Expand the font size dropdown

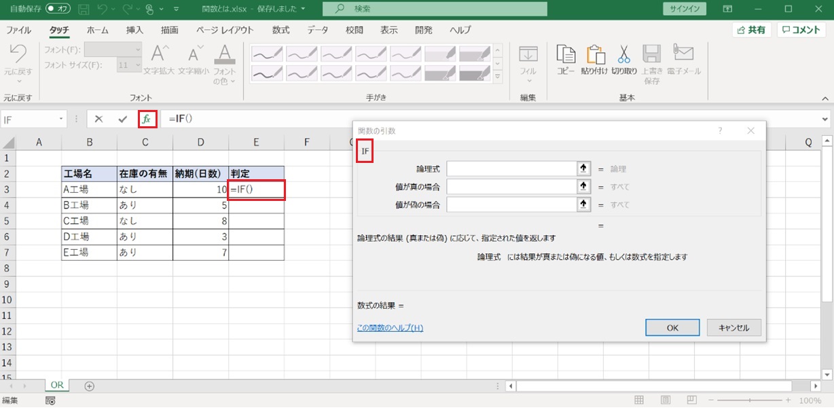pyautogui.click(x=138, y=66)
